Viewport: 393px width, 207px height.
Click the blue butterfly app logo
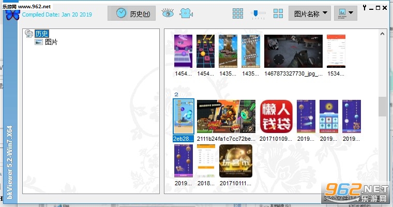click(x=12, y=14)
